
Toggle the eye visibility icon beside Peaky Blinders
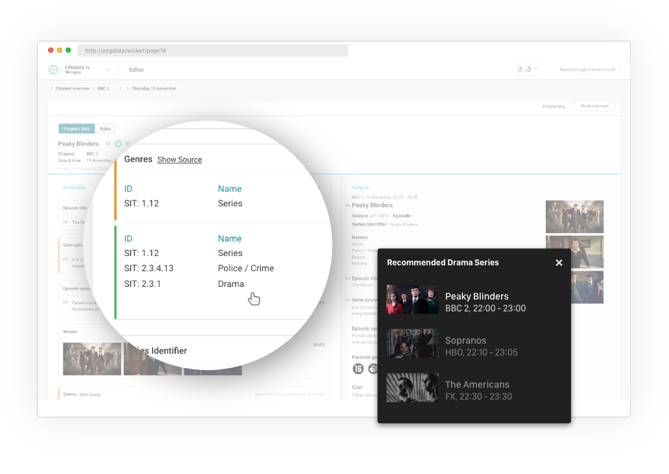click(x=109, y=144)
